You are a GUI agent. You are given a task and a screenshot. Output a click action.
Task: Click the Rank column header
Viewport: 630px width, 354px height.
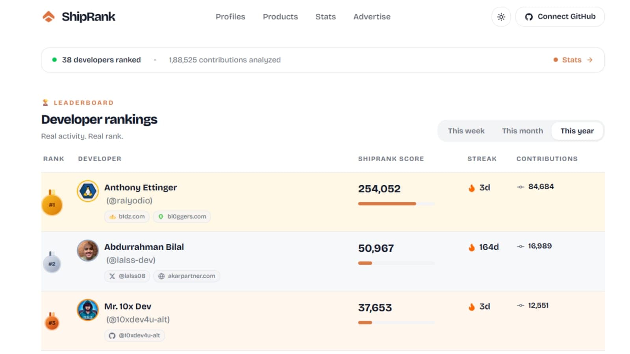(x=54, y=159)
